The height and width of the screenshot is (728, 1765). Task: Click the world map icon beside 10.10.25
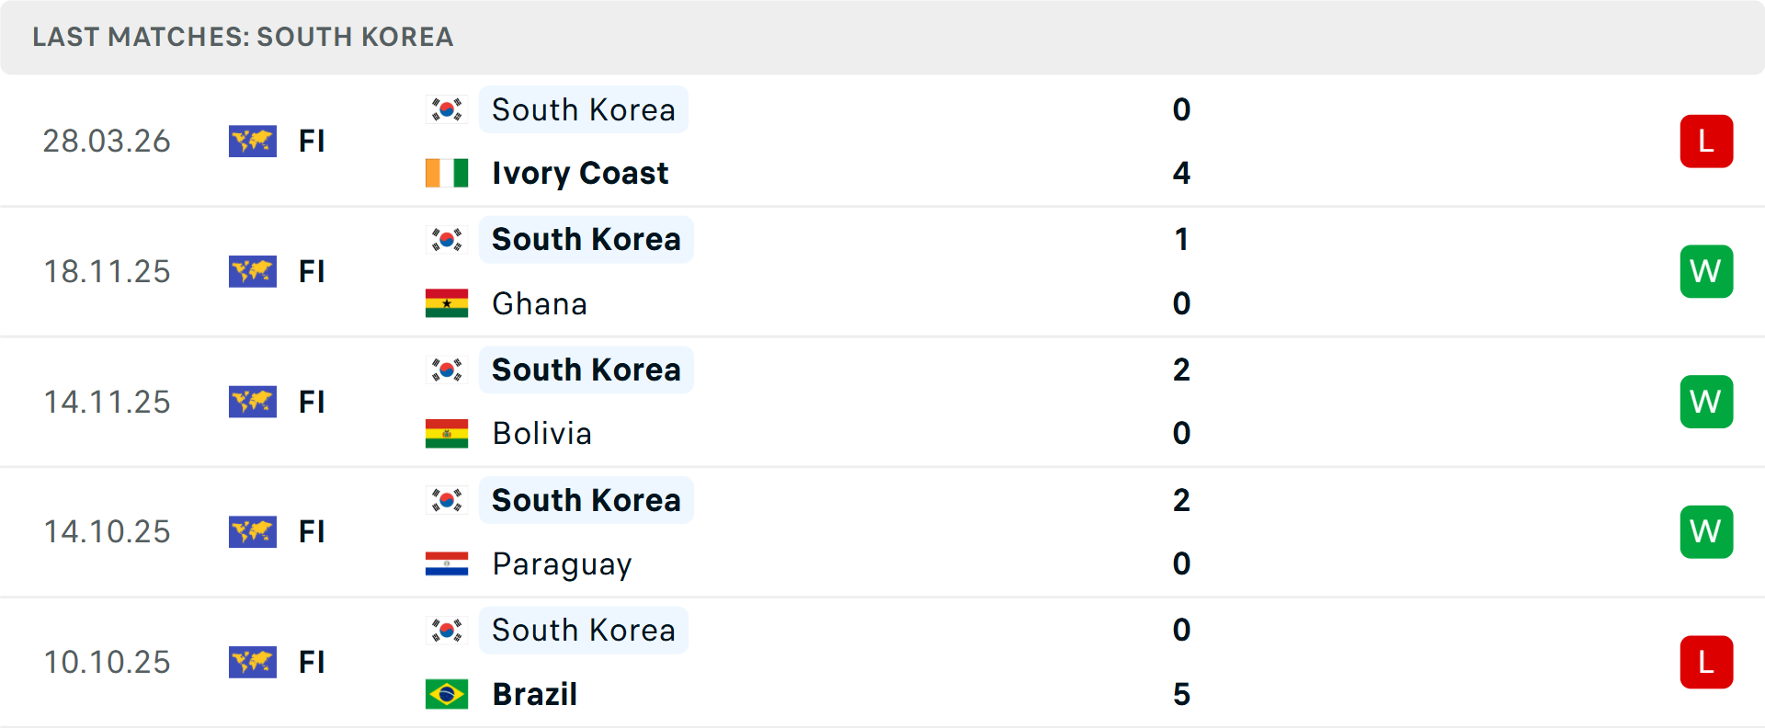coord(253,662)
